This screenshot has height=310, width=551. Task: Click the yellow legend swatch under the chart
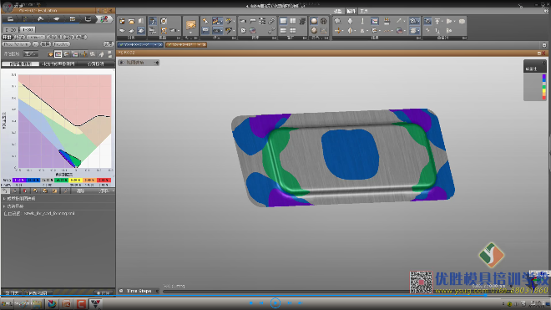(x=75, y=180)
